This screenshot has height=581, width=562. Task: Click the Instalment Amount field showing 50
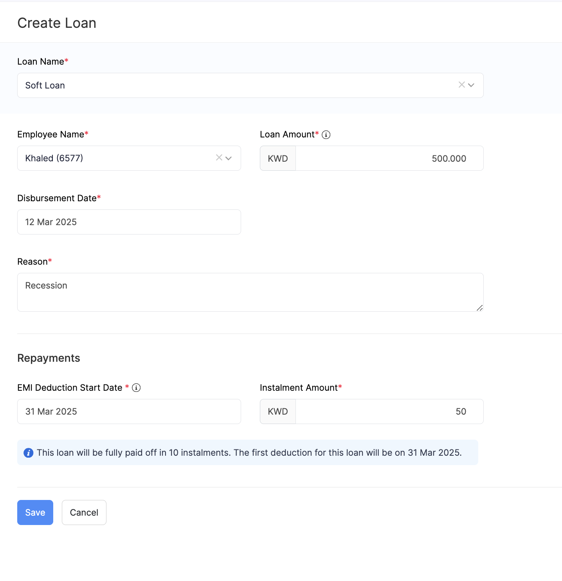pyautogui.click(x=389, y=411)
